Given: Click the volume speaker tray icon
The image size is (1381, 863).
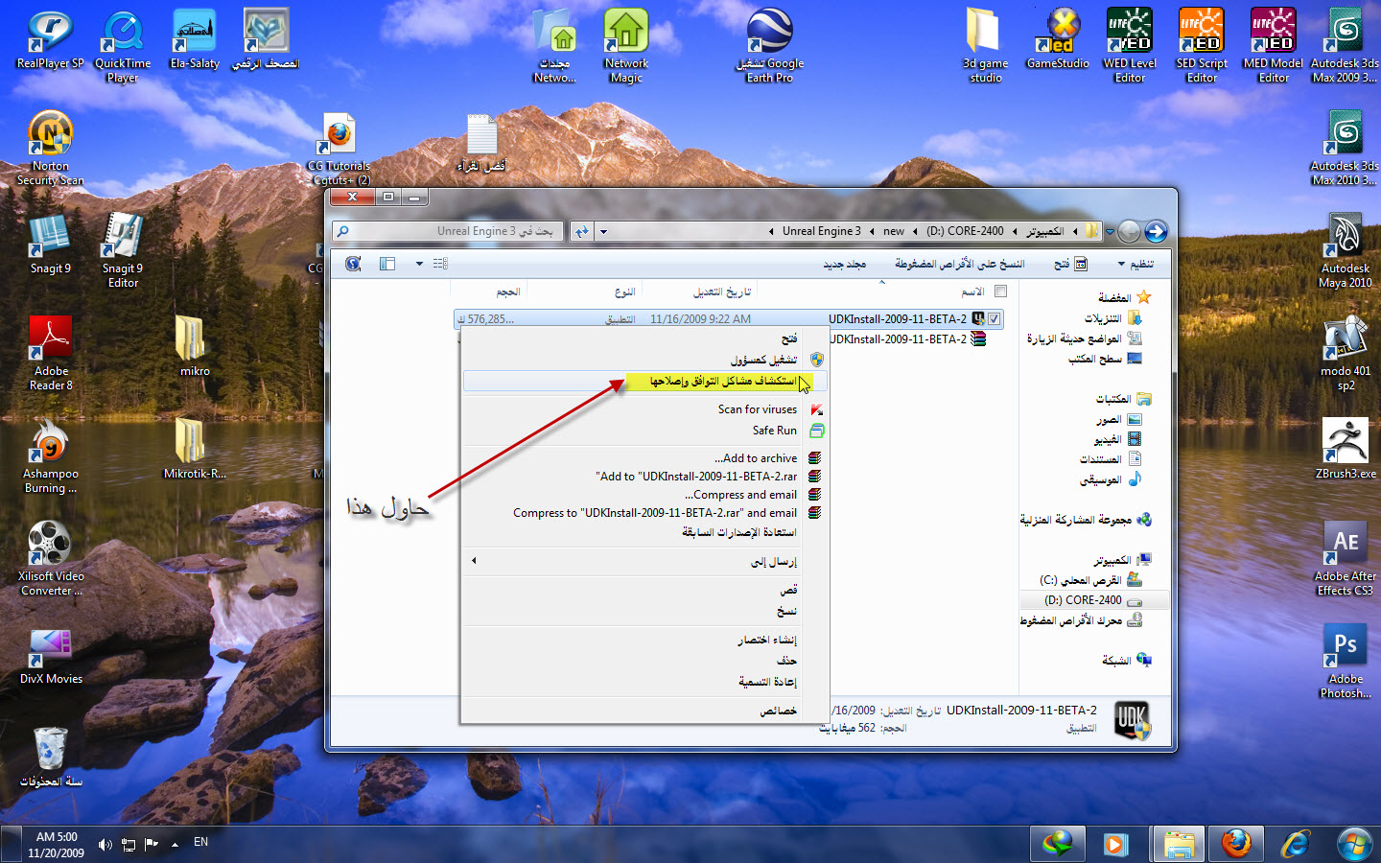Looking at the screenshot, I should [x=105, y=845].
